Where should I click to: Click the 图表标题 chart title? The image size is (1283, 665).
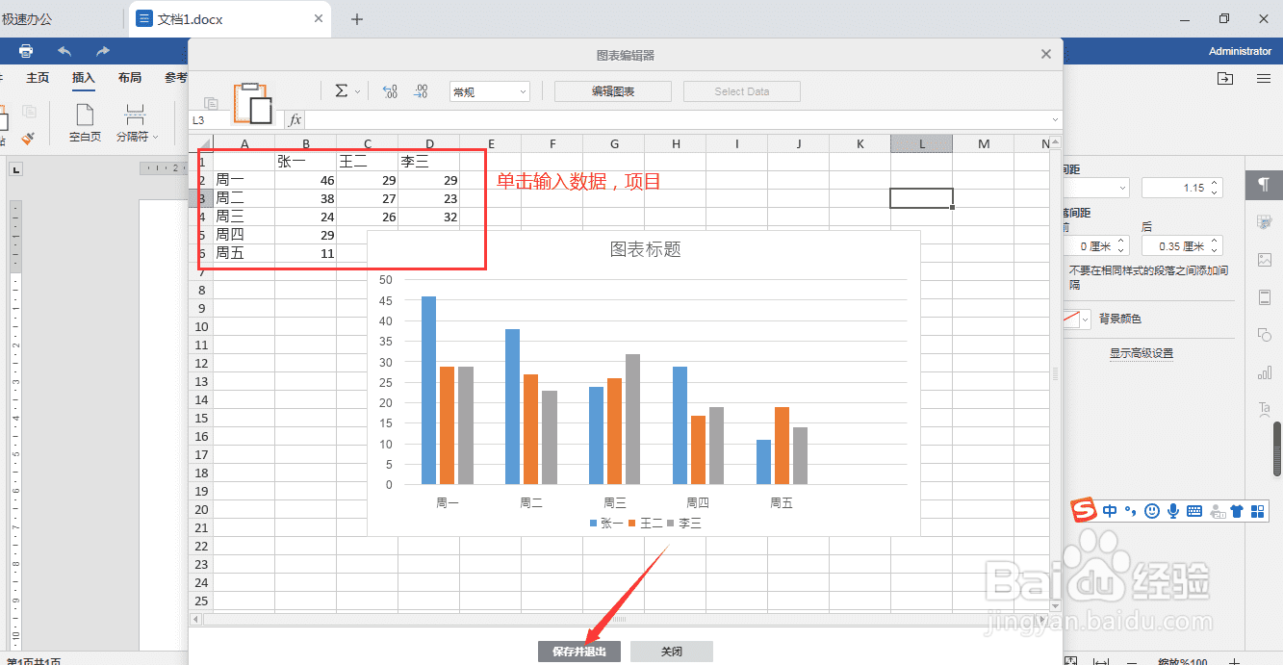coord(645,249)
